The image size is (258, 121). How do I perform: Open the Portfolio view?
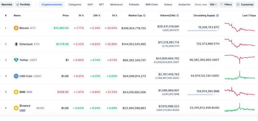(x=23, y=5)
